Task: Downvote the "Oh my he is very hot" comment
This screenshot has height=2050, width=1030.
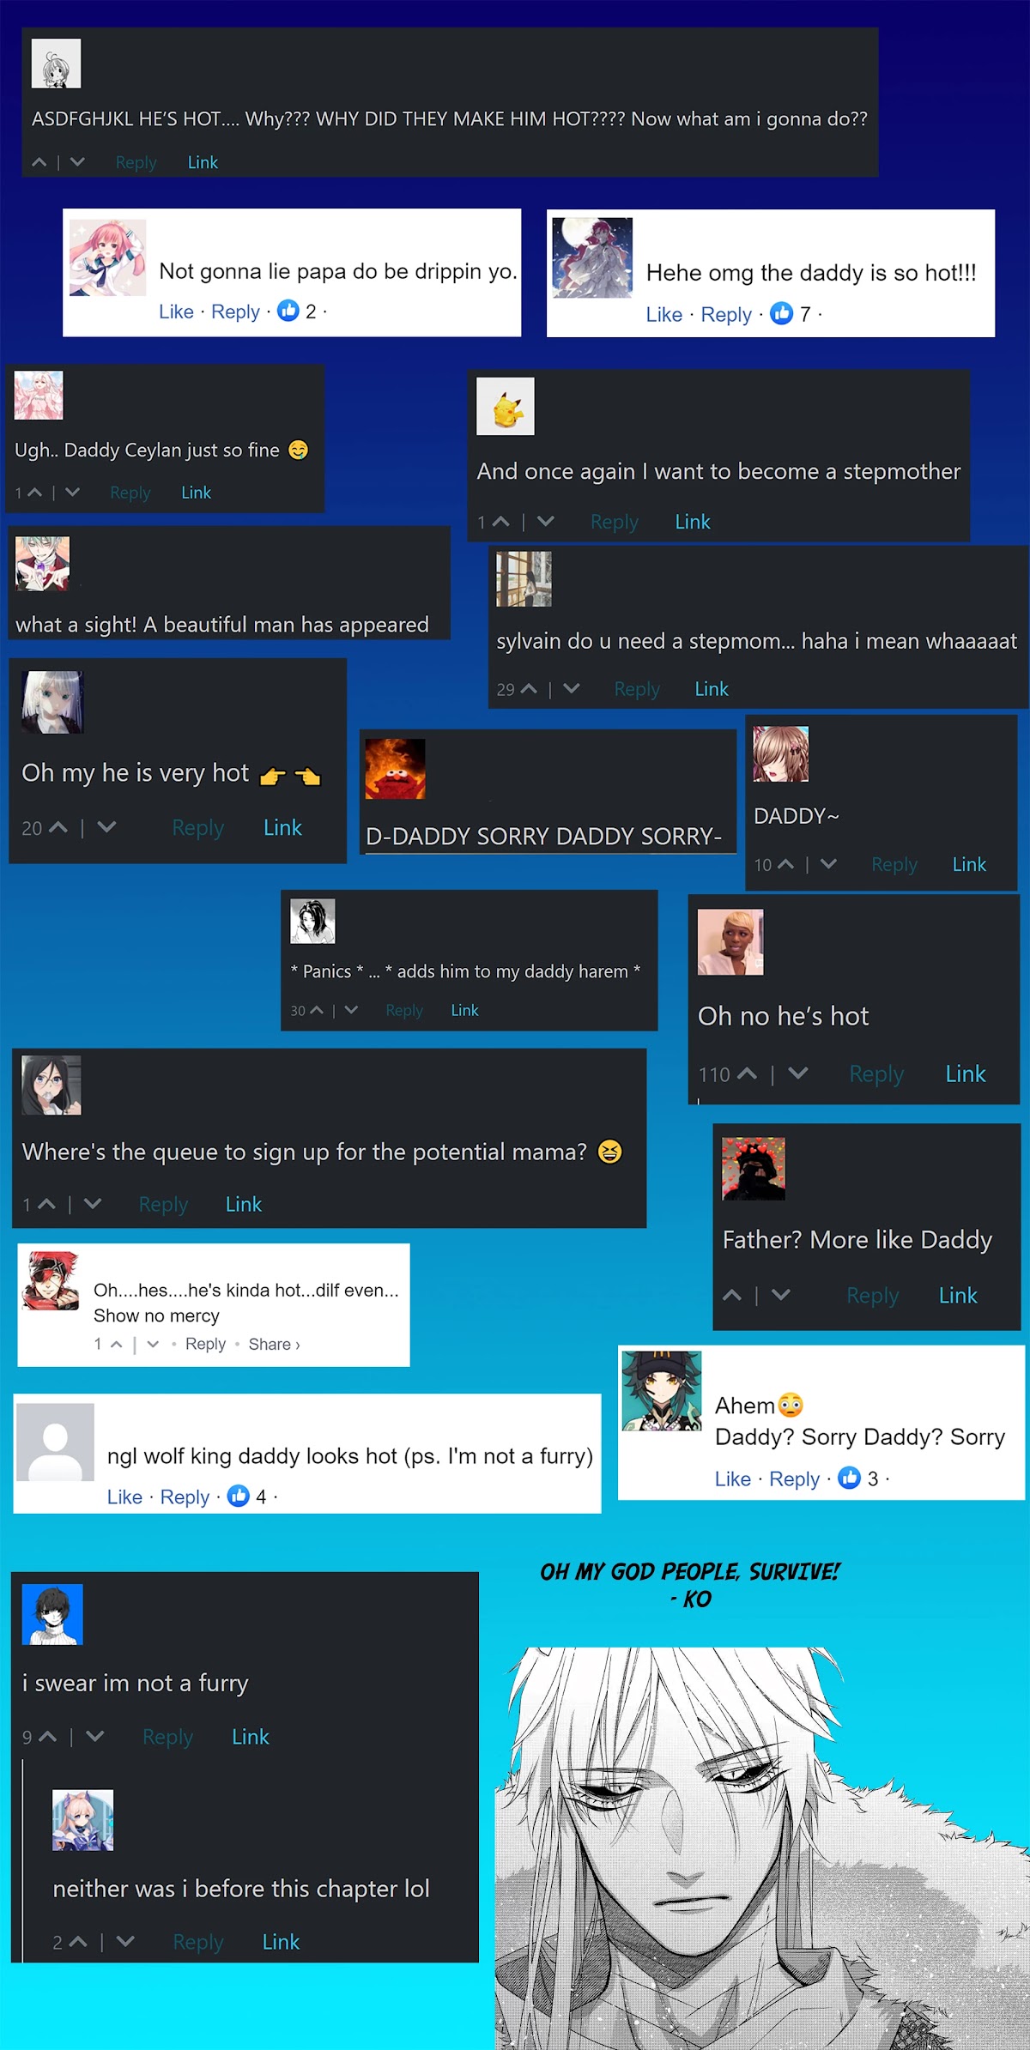Action: click(x=106, y=827)
